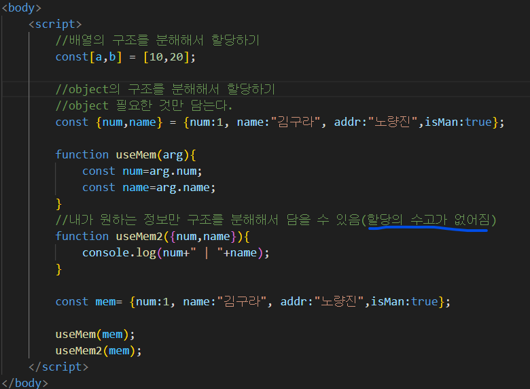Viewport: 530px width, 389px height.
Task: Click the const mem= object declaration line
Action: click(253, 301)
